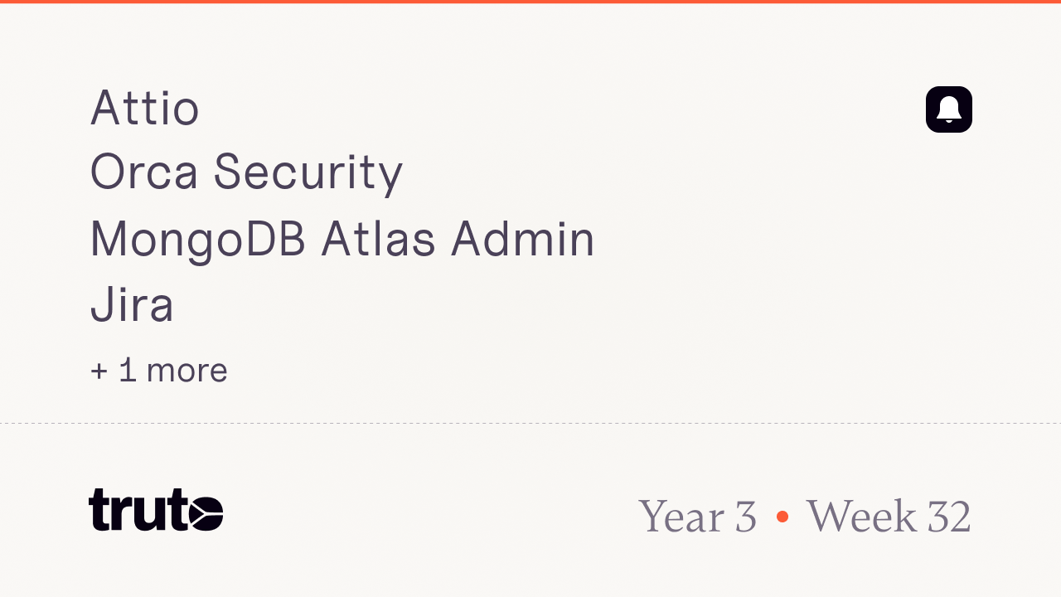Expand the "+ 1 more" item
This screenshot has width=1061, height=597.
coord(158,370)
